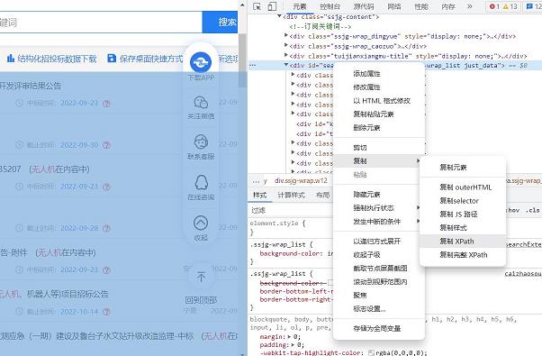Expand the ssjg-wrap_caozuo div node
Image resolution: width=542 pixels, height=356 pixels.
[x=286, y=45]
